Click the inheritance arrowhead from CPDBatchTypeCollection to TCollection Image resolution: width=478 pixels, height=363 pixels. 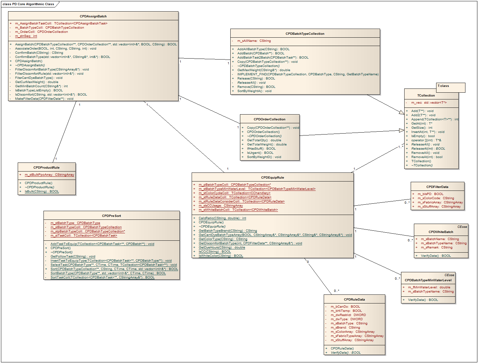click(x=401, y=112)
